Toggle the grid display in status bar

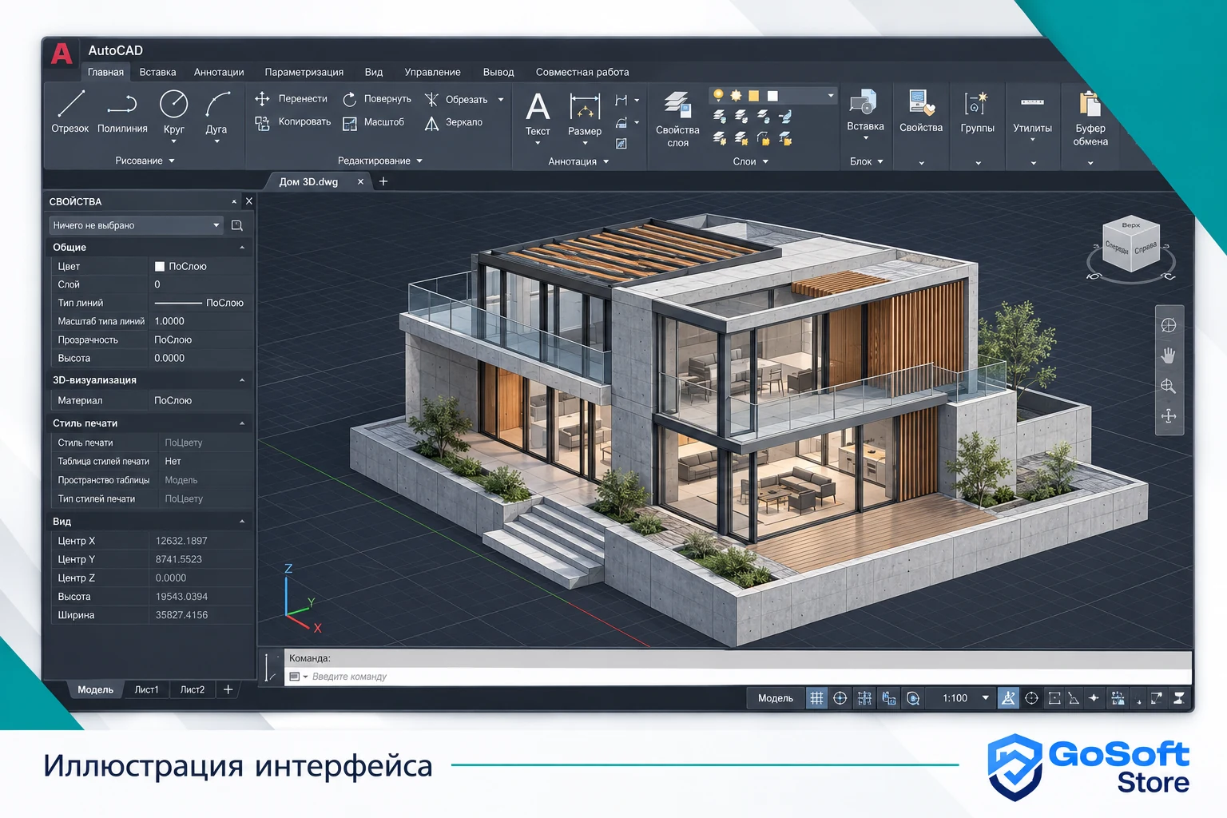(816, 698)
